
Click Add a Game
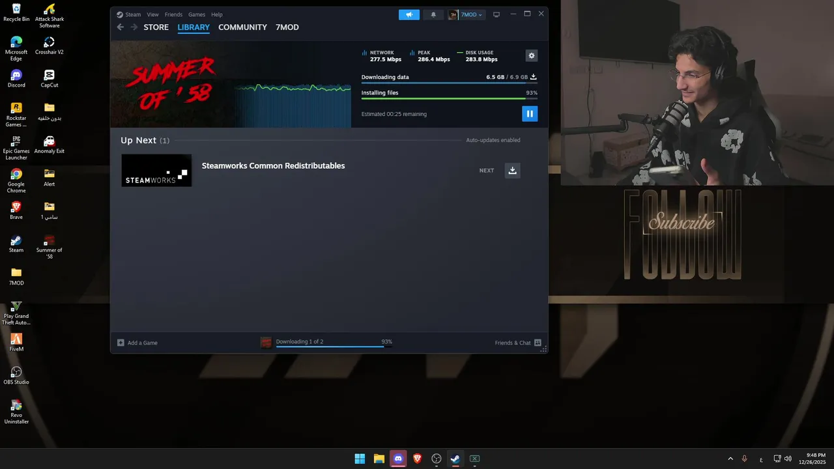pyautogui.click(x=137, y=343)
